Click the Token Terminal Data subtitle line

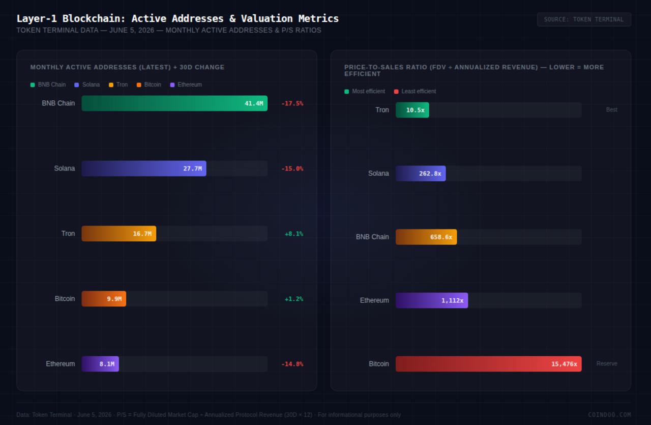pos(169,30)
